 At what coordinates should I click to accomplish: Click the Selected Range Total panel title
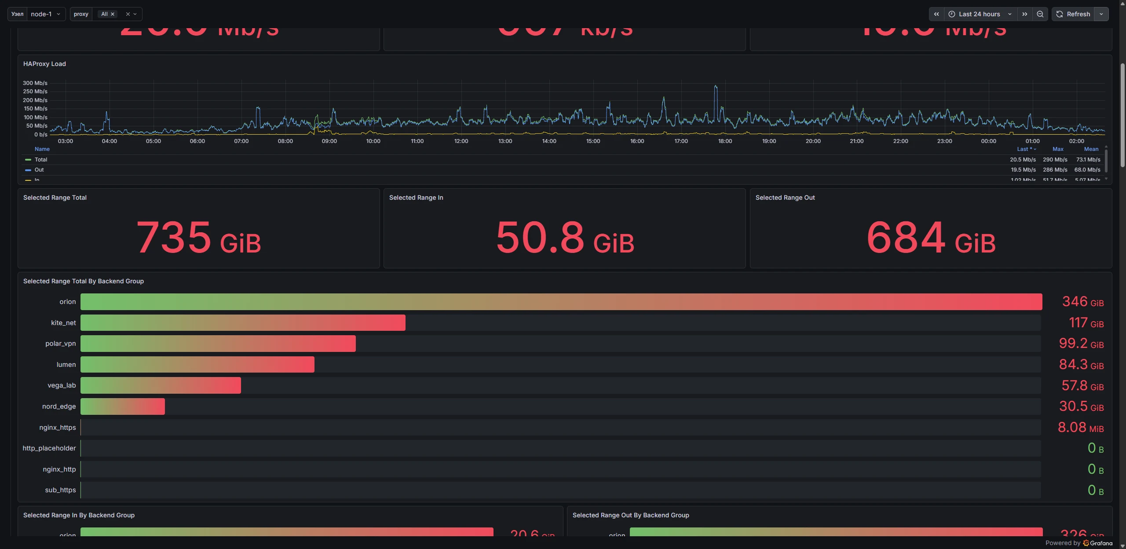click(x=55, y=198)
